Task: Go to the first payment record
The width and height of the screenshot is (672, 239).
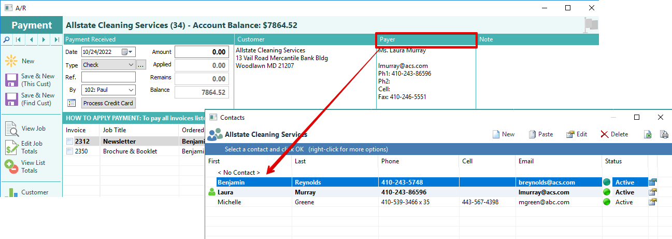Action: [19, 39]
